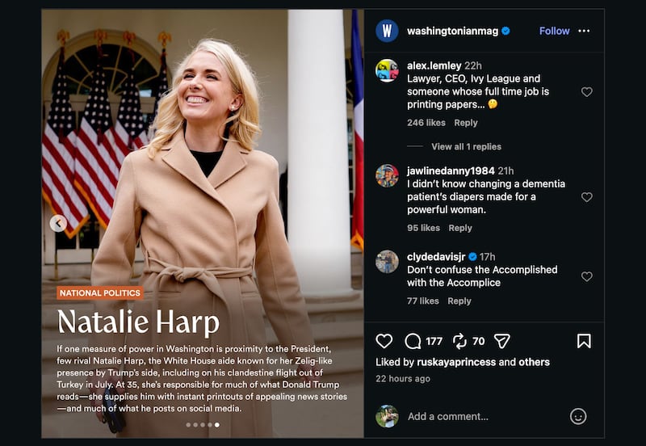This screenshot has width=646, height=446.
Task: Open the three-dot more options menu
Action: pos(584,31)
